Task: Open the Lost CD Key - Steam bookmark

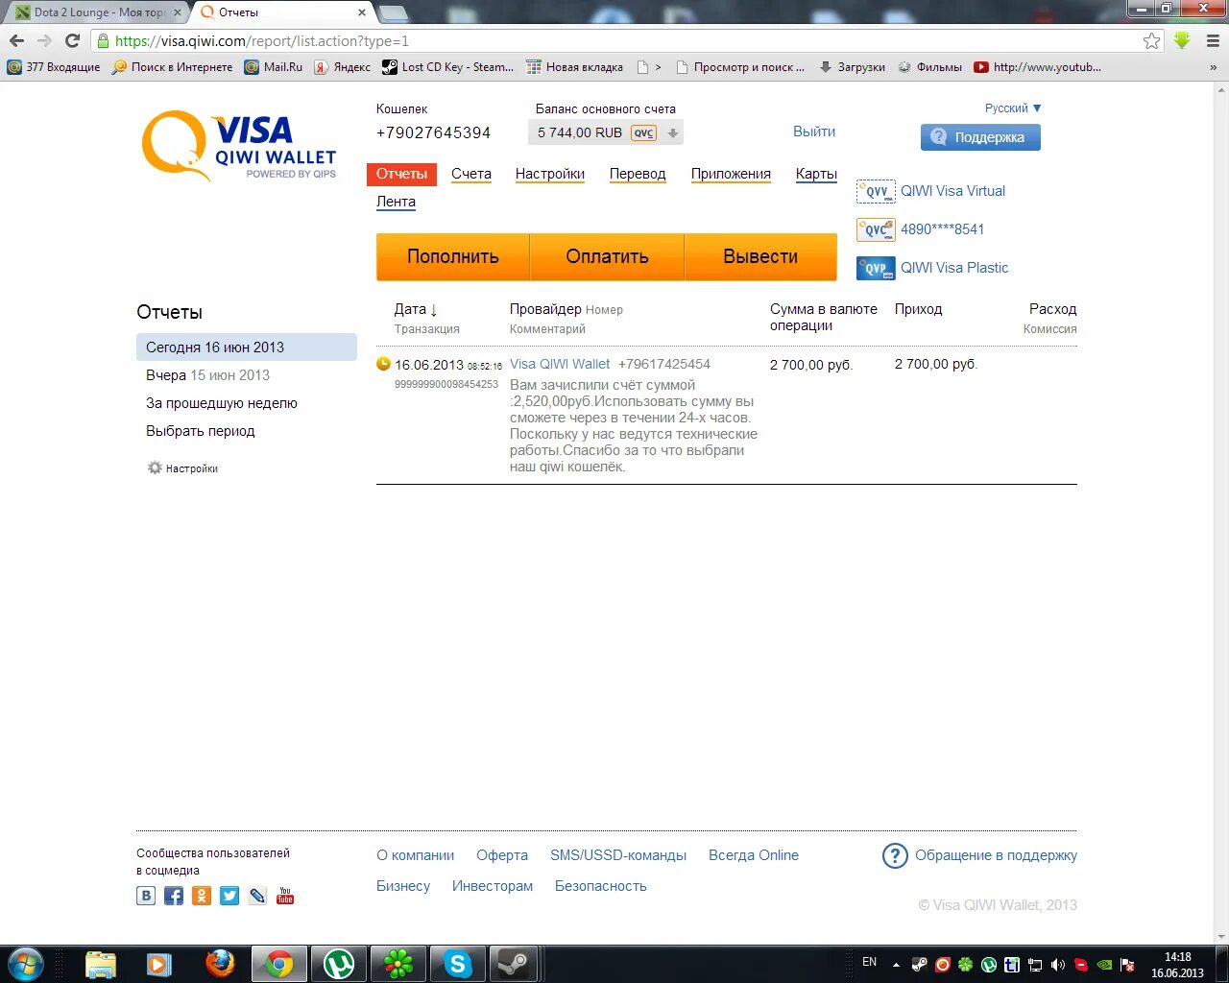Action: 447,67
